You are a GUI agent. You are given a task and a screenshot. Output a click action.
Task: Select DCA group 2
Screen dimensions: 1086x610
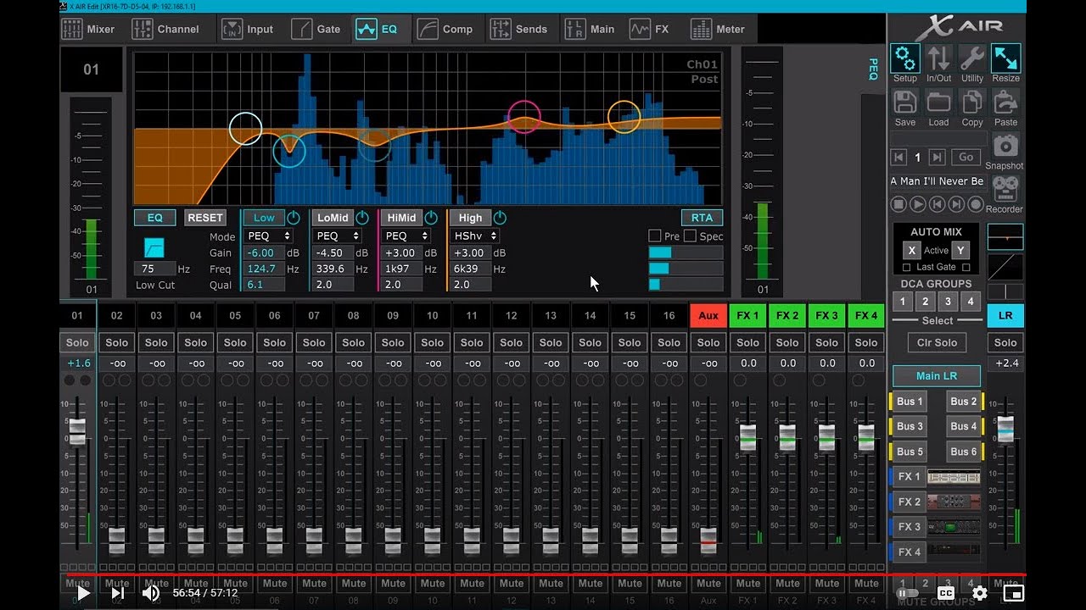pyautogui.click(x=926, y=302)
